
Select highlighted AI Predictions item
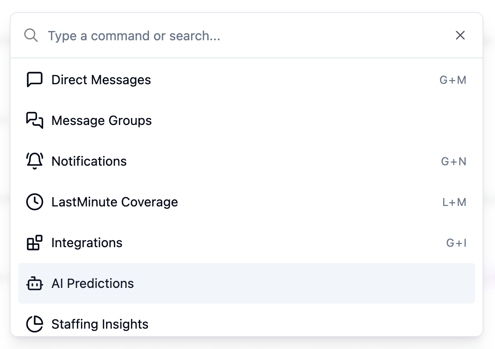click(x=247, y=283)
